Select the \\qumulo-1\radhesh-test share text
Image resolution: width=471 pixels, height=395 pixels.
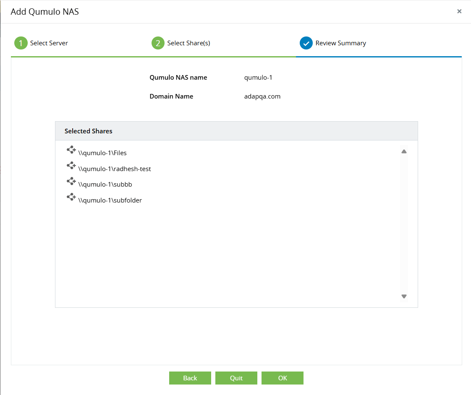point(115,169)
